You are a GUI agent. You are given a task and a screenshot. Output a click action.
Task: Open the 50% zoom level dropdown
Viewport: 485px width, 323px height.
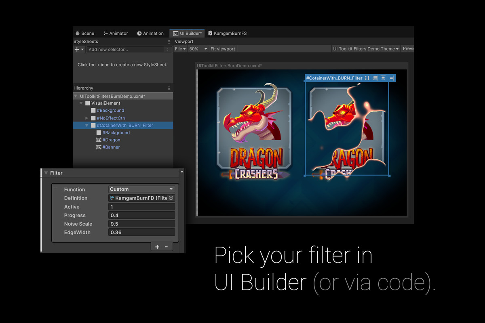[198, 48]
